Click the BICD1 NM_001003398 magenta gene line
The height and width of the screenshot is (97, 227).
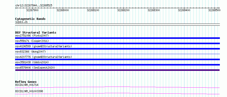(x=117, y=93)
